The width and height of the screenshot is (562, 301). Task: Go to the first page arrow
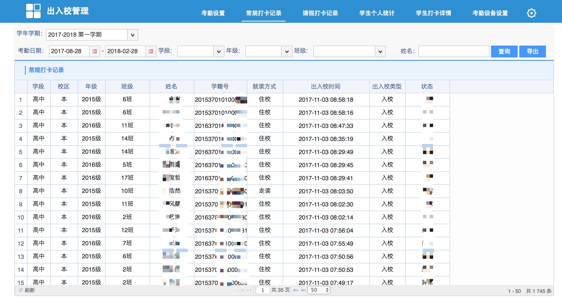pos(241,290)
